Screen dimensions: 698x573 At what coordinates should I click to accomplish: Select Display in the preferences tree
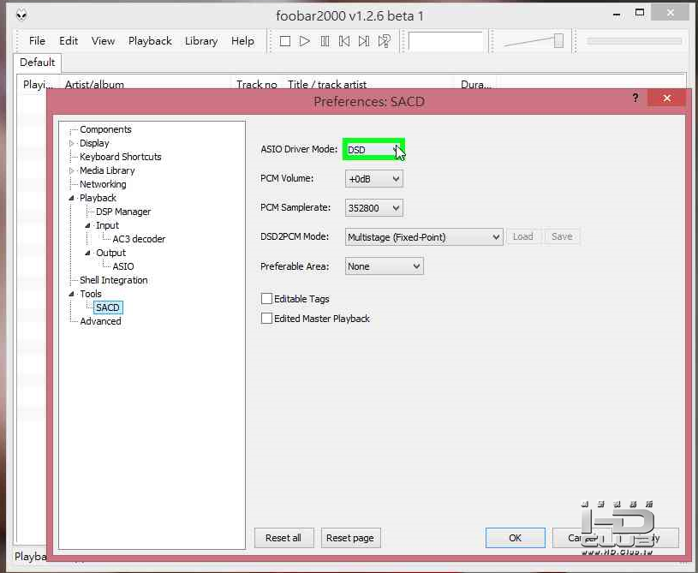coord(94,143)
